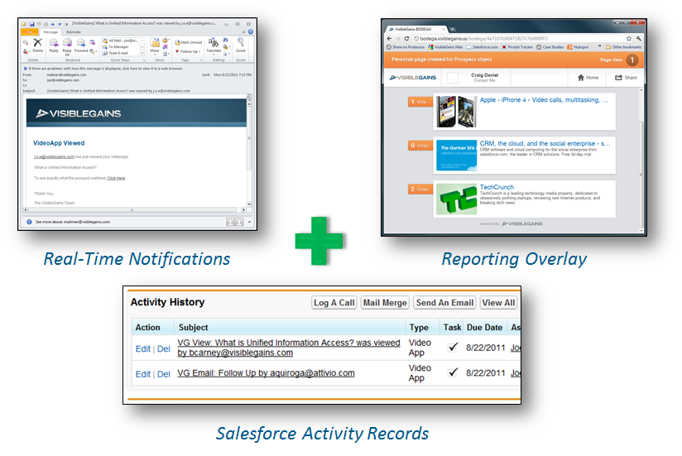Click the Mail Merge button
This screenshot has height=456, width=682.
[x=385, y=303]
